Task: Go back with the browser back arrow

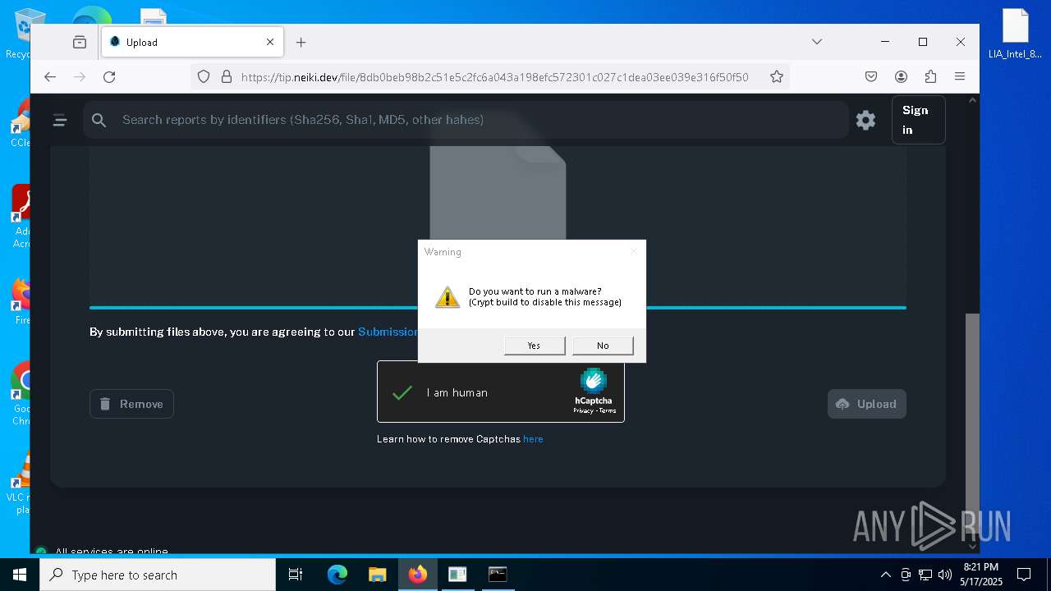Action: (x=50, y=77)
